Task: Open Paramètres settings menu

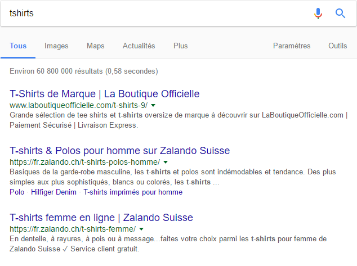Action: (x=292, y=46)
